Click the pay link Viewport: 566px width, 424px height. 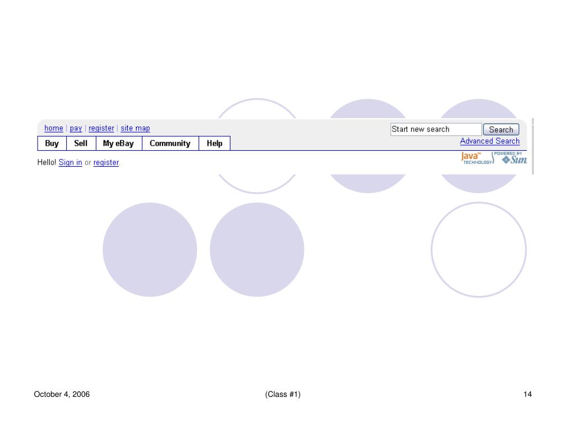click(x=76, y=128)
